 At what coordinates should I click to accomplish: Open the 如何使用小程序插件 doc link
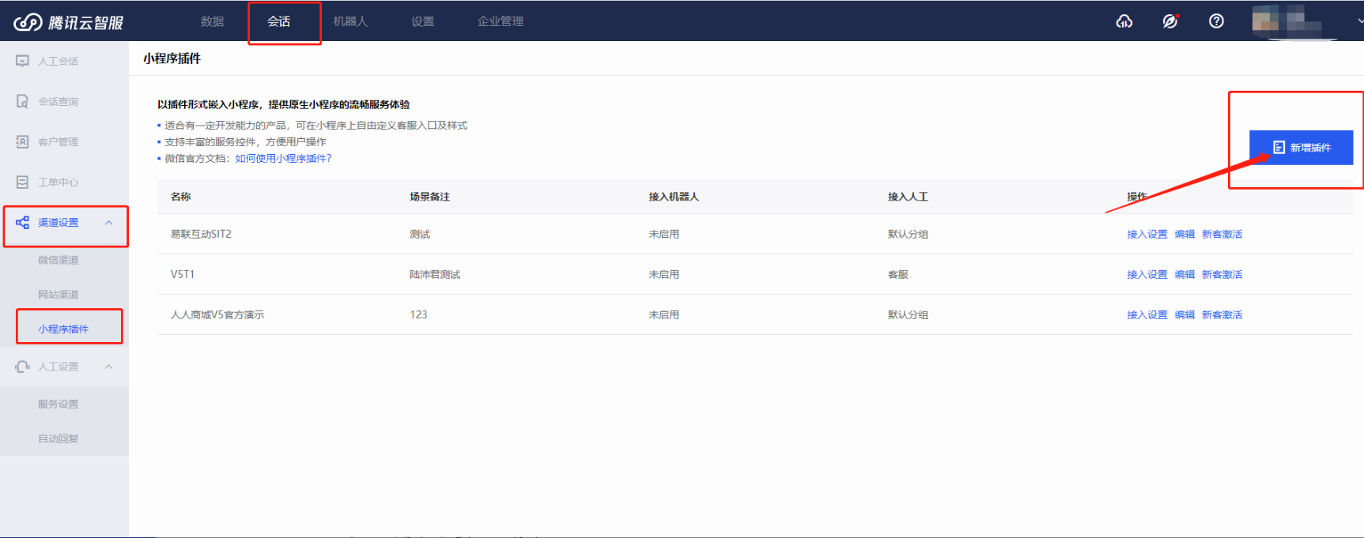pyautogui.click(x=283, y=158)
